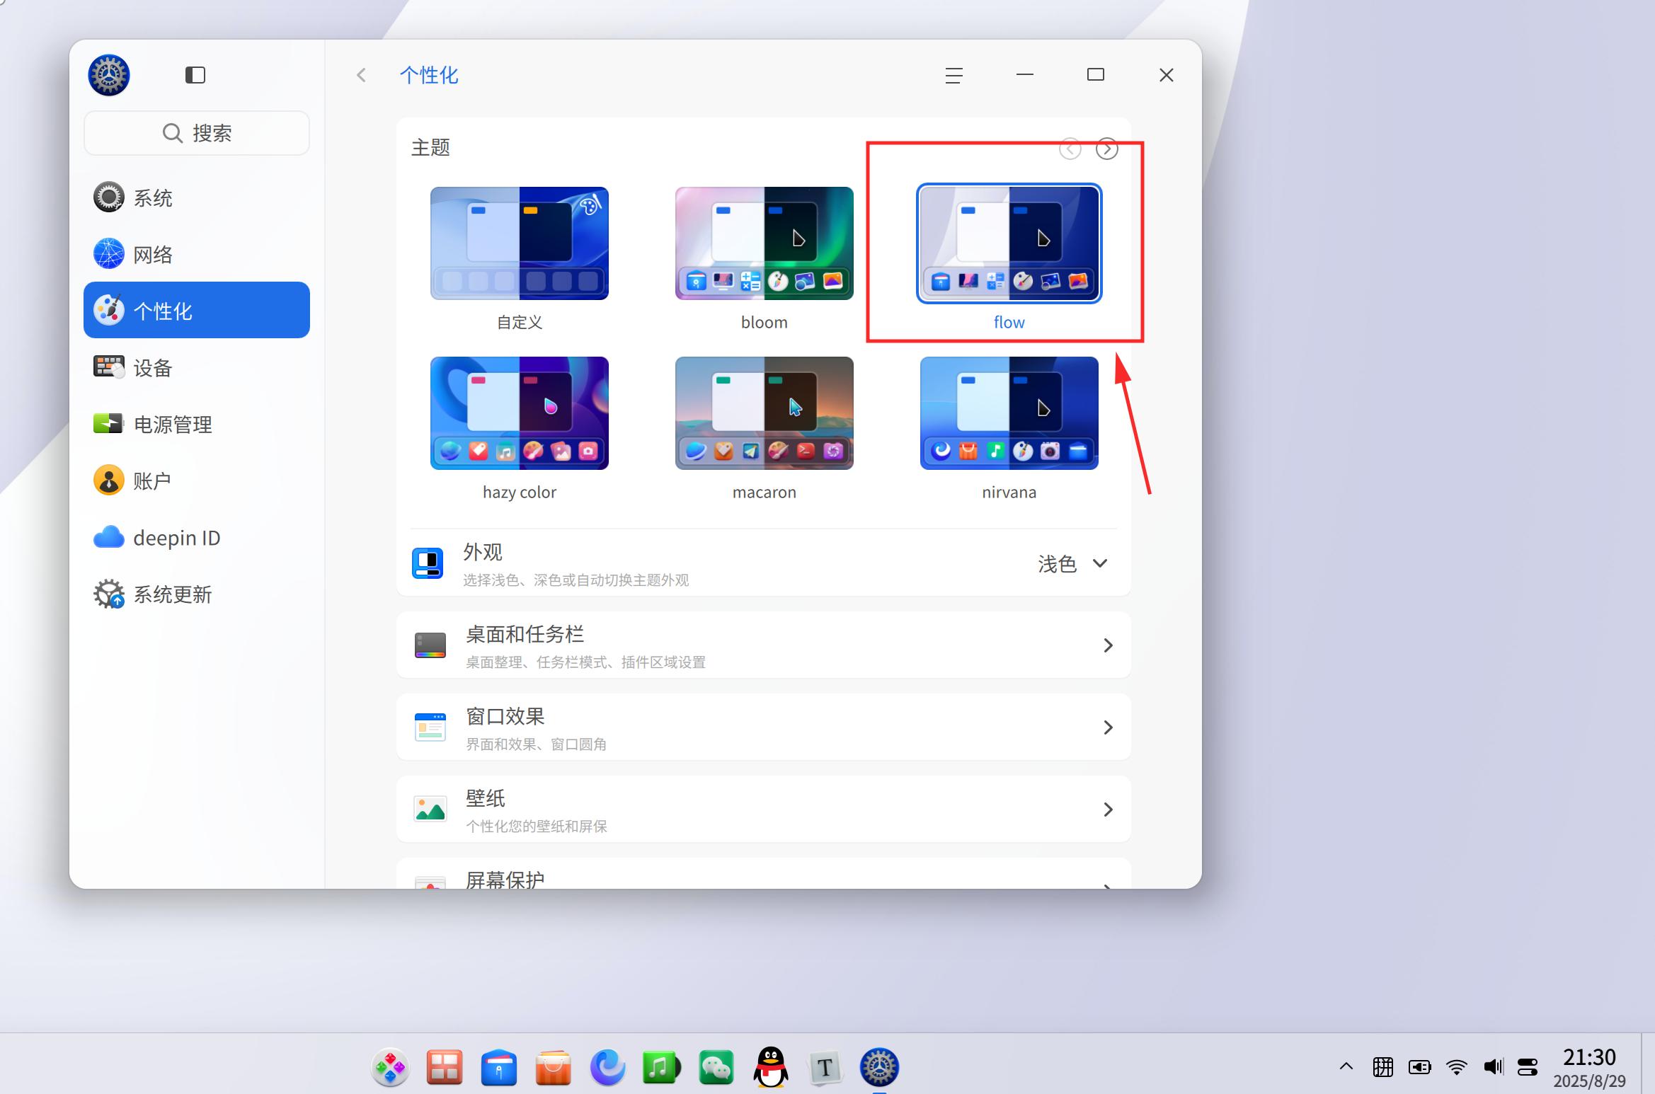This screenshot has height=1094, width=1655.
Task: Select the 自定义 theme thumbnail
Action: coord(520,243)
